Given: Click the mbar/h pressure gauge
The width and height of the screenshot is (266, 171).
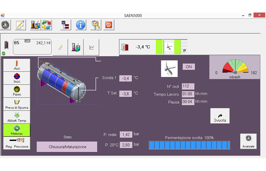Looking at the screenshot, I should tap(234, 67).
